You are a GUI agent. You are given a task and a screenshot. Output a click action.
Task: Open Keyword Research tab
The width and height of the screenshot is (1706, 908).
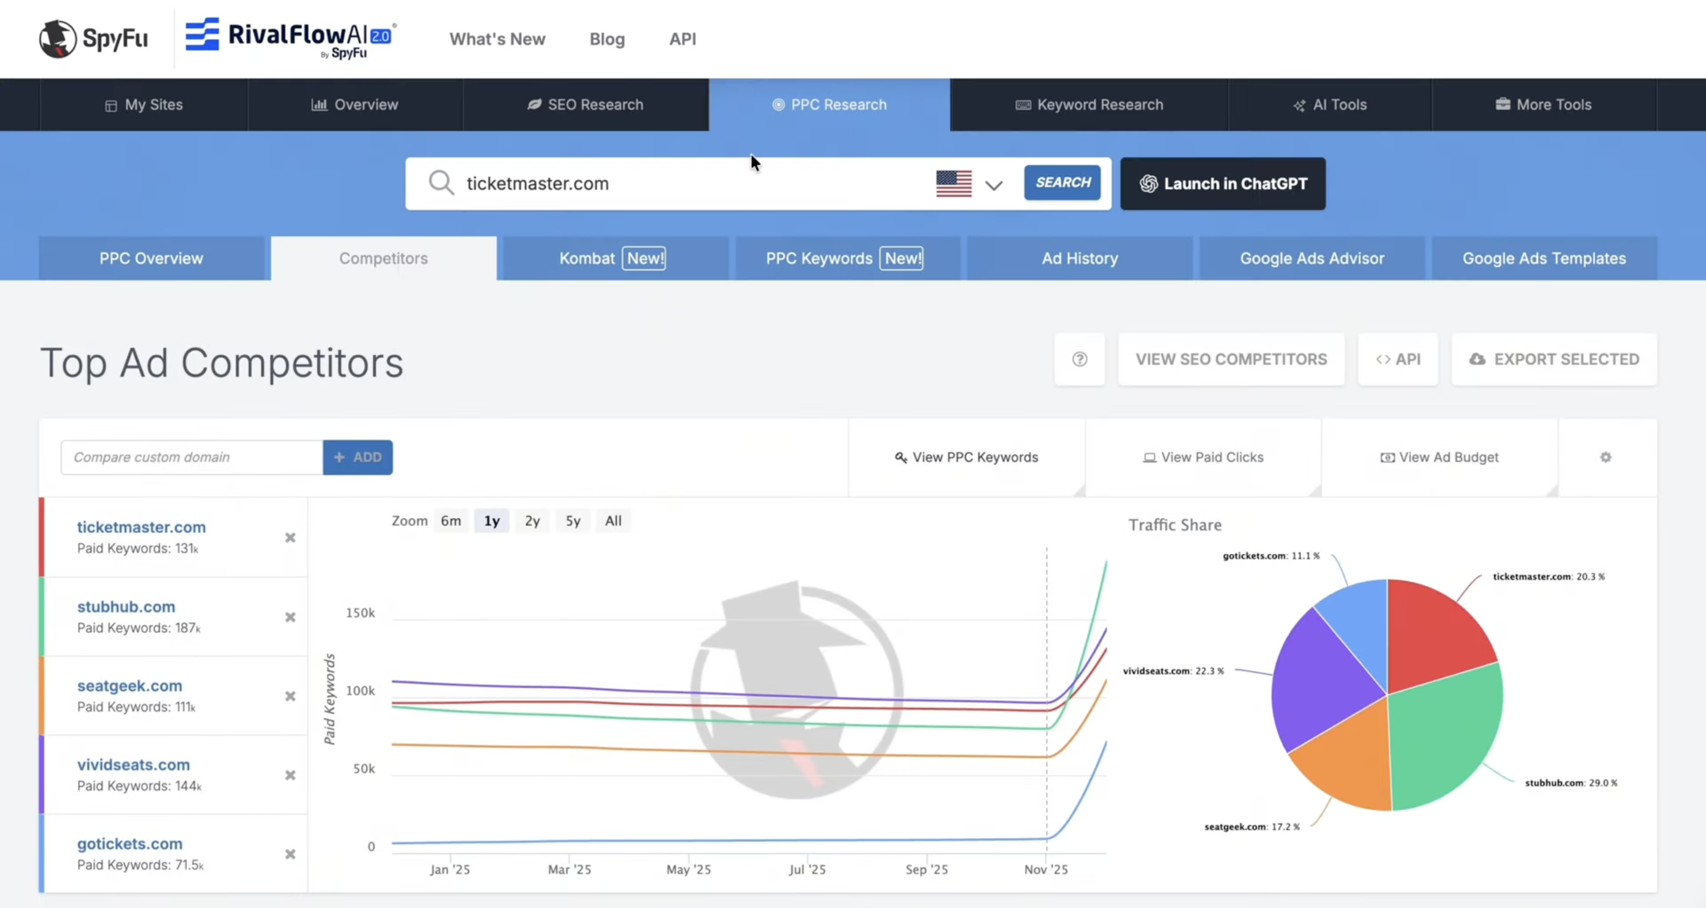coord(1089,105)
